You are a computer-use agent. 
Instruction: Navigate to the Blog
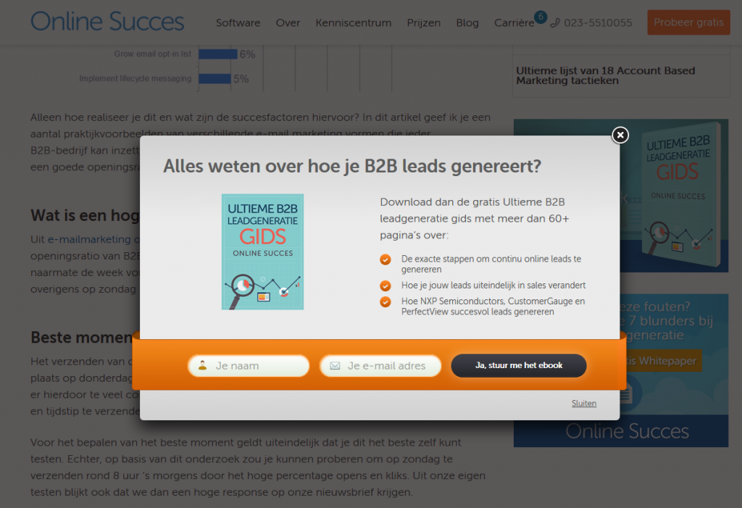pyautogui.click(x=467, y=22)
